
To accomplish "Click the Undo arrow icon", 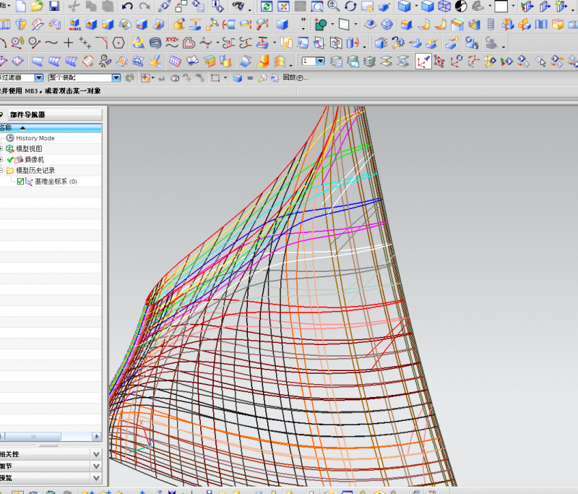I will pyautogui.click(x=127, y=7).
